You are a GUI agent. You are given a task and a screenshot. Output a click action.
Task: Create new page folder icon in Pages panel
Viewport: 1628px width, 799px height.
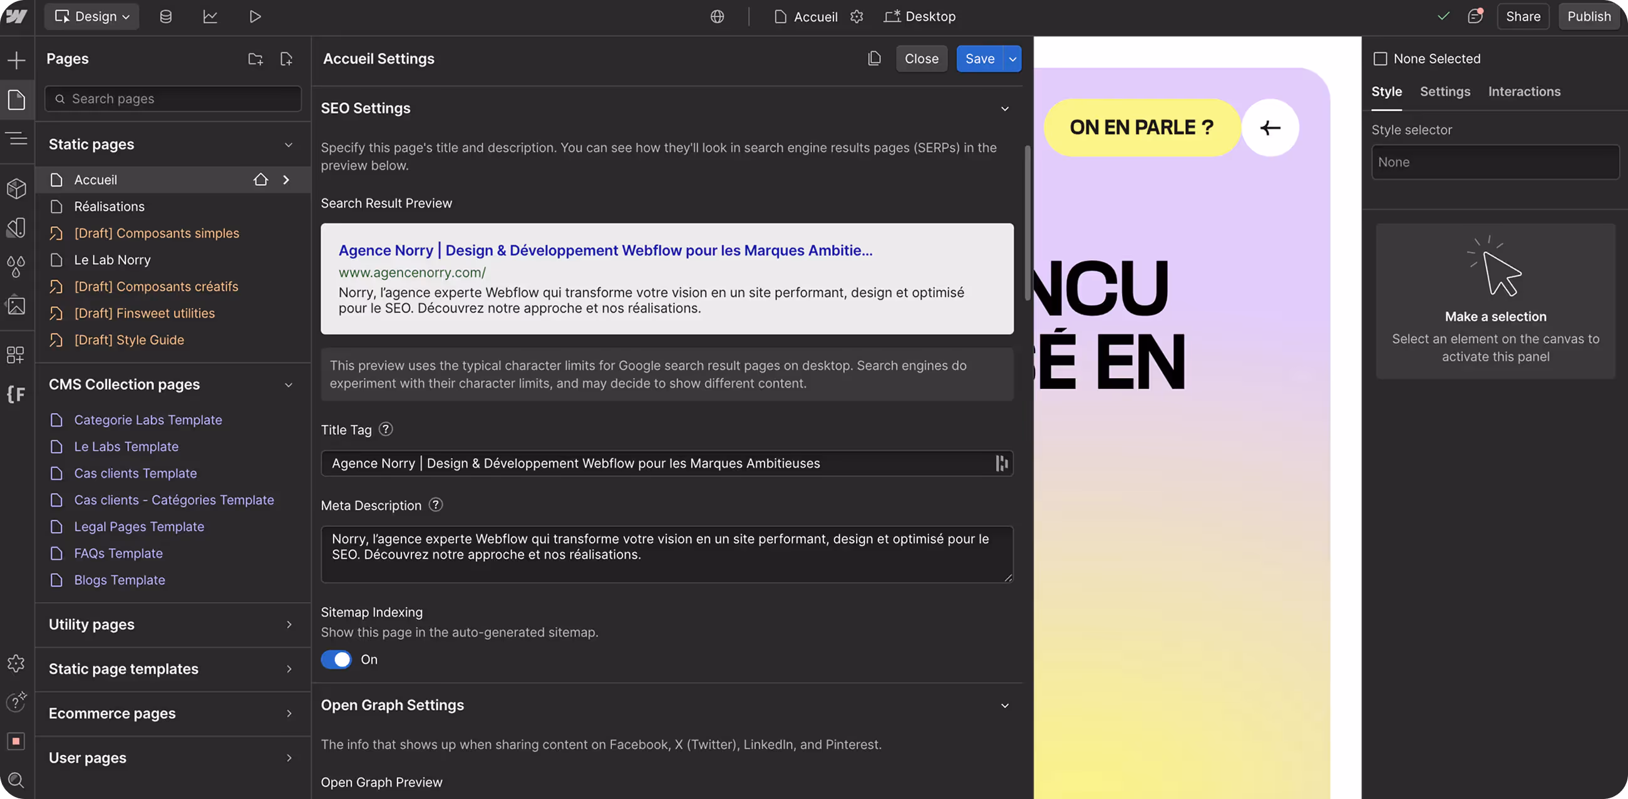click(x=255, y=59)
